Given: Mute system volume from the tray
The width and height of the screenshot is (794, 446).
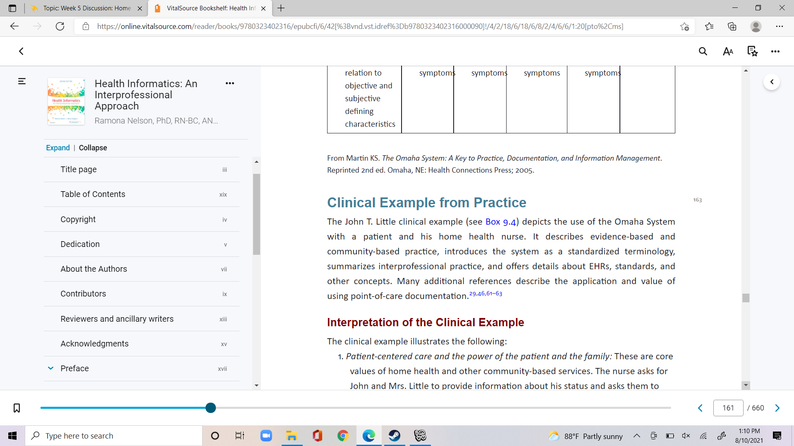Looking at the screenshot, I should pyautogui.click(x=686, y=436).
